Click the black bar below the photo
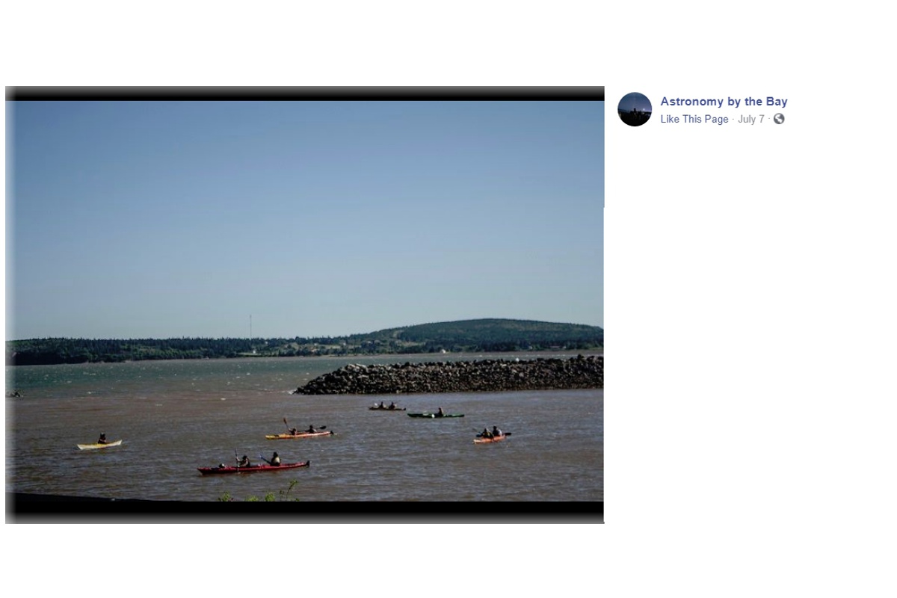Image resolution: width=897 pixels, height=598 pixels. click(304, 511)
